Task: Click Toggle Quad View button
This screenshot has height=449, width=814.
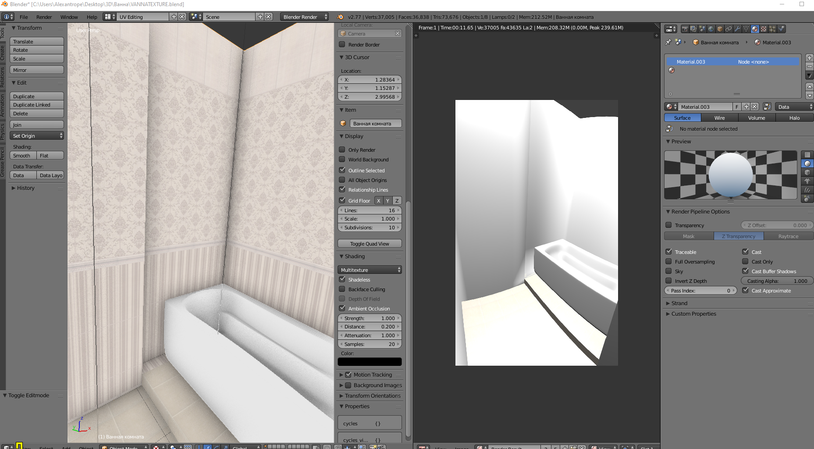Action: [370, 243]
